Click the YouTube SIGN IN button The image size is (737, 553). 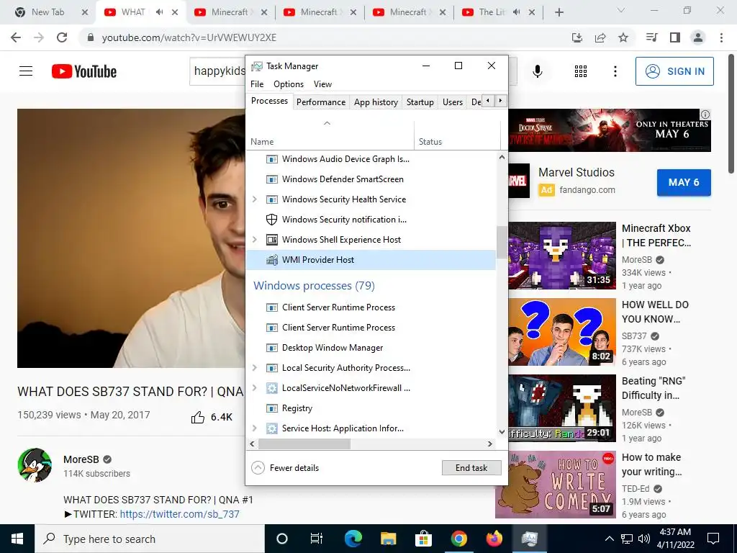674,71
